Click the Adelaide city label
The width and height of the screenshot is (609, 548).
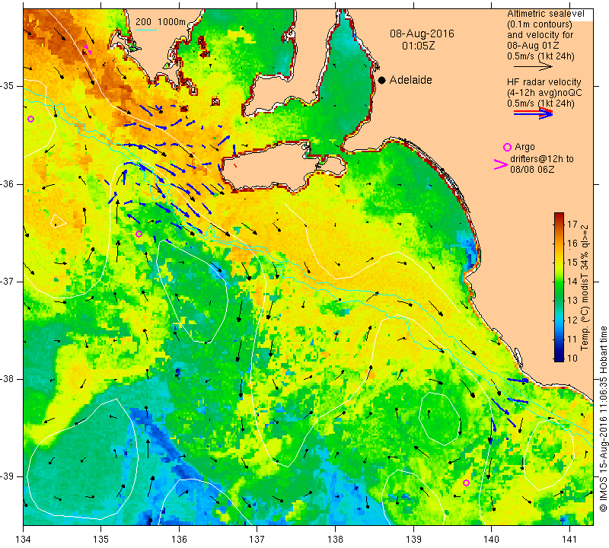(x=410, y=80)
